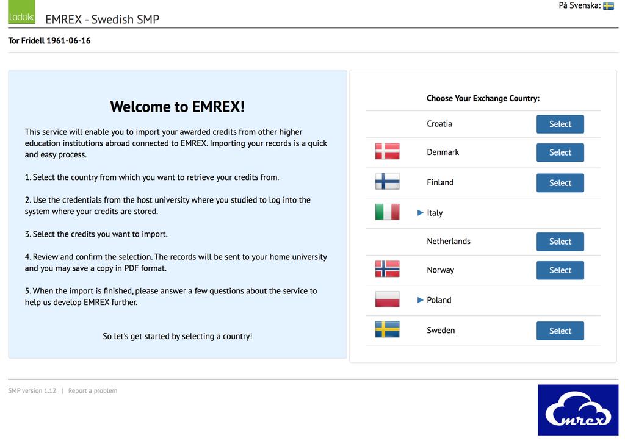This screenshot has width=625, height=441.
Task: Click the Ladok logo in the header
Action: pos(21,12)
